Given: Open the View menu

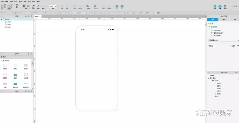Looking at the screenshot, I should 11,1.
